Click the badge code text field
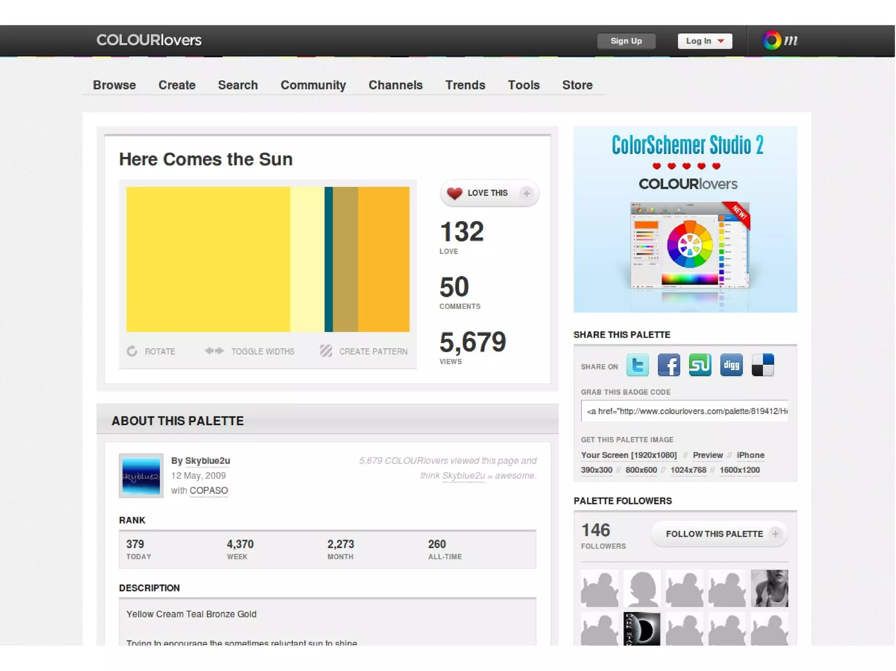This screenshot has height=671, width=896. 684,411
